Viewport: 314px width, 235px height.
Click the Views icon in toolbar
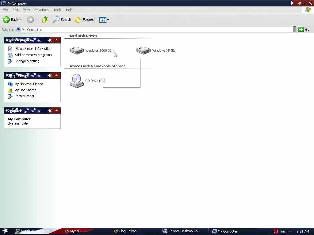click(103, 20)
